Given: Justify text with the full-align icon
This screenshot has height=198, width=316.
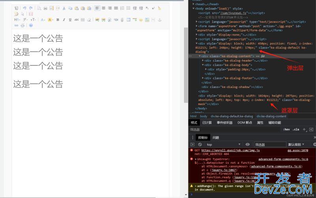Looking at the screenshot, I should [116, 8].
